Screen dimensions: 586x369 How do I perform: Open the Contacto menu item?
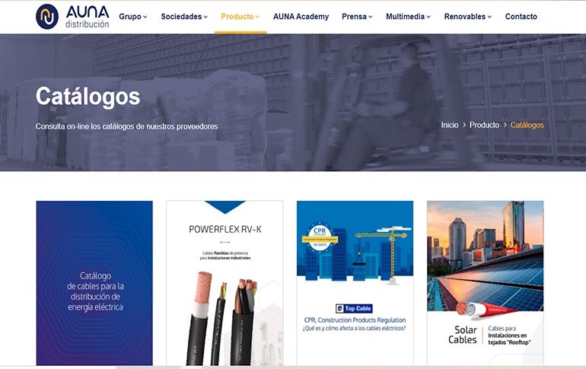[521, 17]
